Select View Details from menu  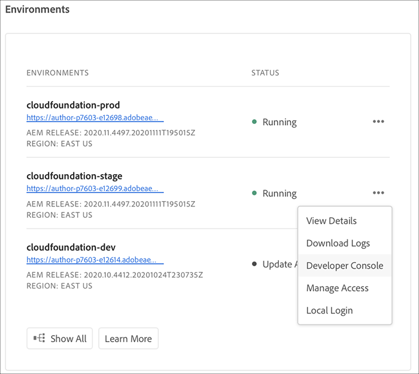[331, 221]
